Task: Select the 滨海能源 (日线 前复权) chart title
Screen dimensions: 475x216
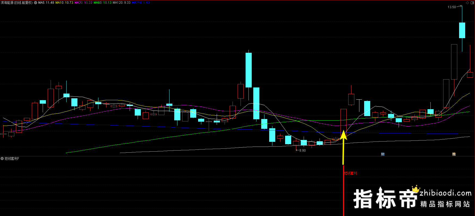Action: coord(16,3)
